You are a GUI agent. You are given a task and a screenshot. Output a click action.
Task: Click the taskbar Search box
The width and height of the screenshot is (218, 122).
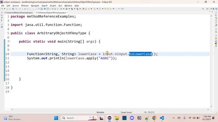79,118
